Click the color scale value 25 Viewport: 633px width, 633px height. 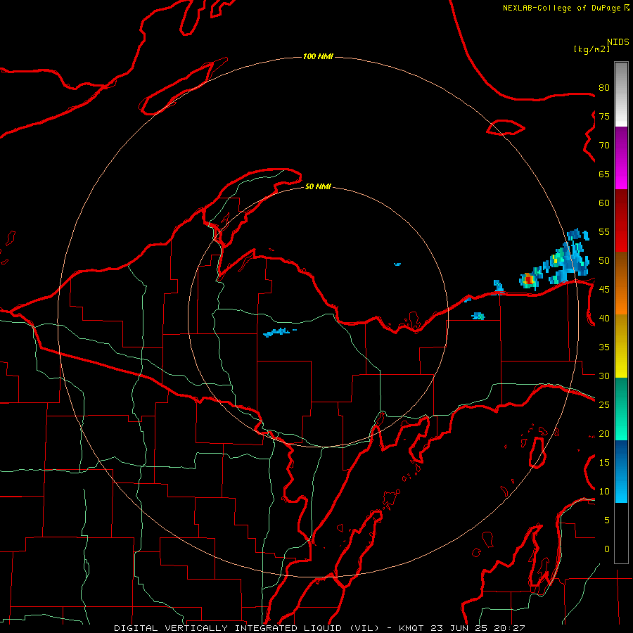[x=604, y=405]
